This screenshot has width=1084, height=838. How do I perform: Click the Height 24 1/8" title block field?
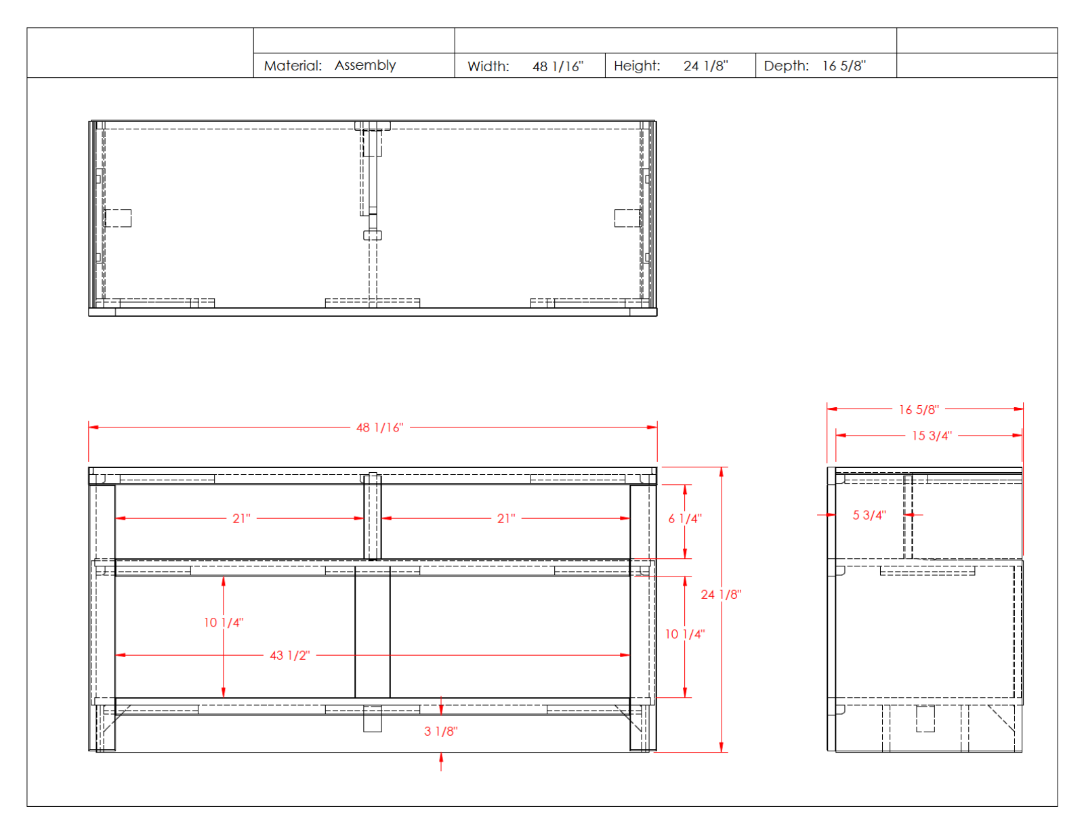tap(680, 66)
